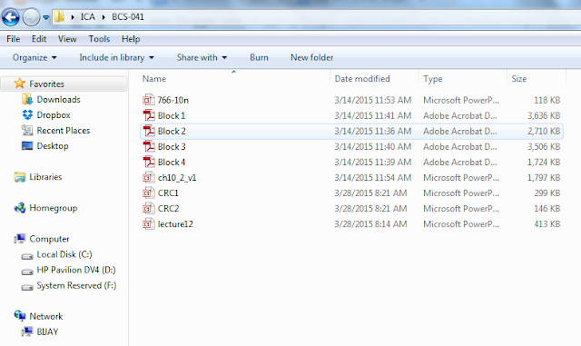
Task: Click the PDF icon of Block 2
Action: (x=149, y=131)
